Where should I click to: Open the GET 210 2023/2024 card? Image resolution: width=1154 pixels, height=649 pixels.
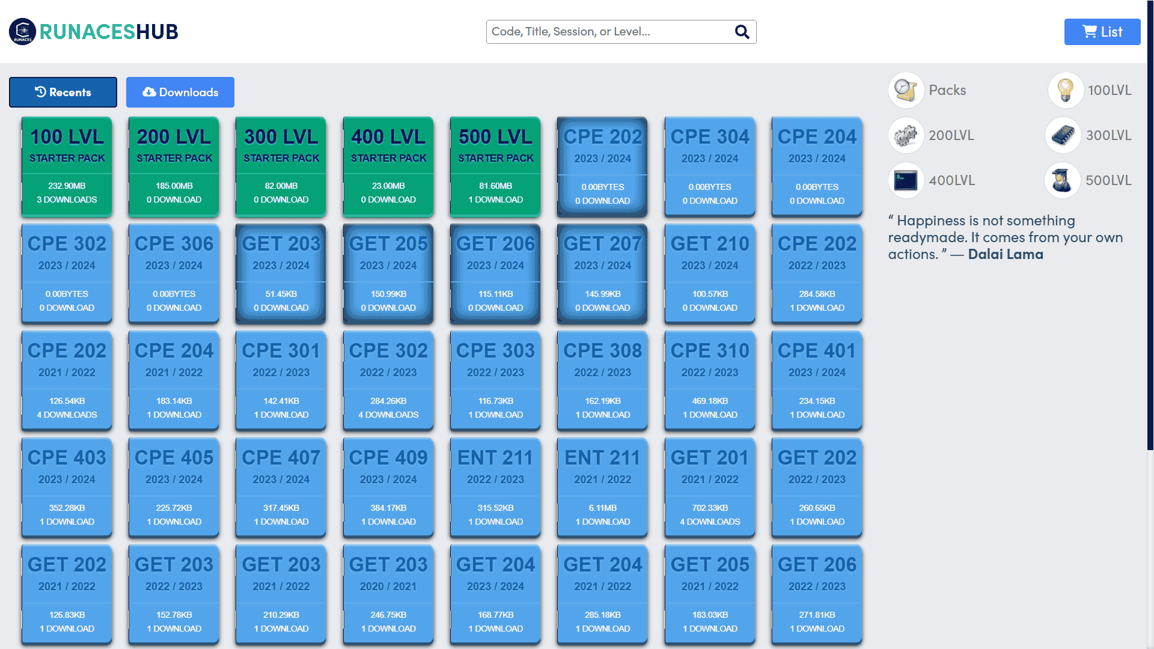(x=710, y=274)
